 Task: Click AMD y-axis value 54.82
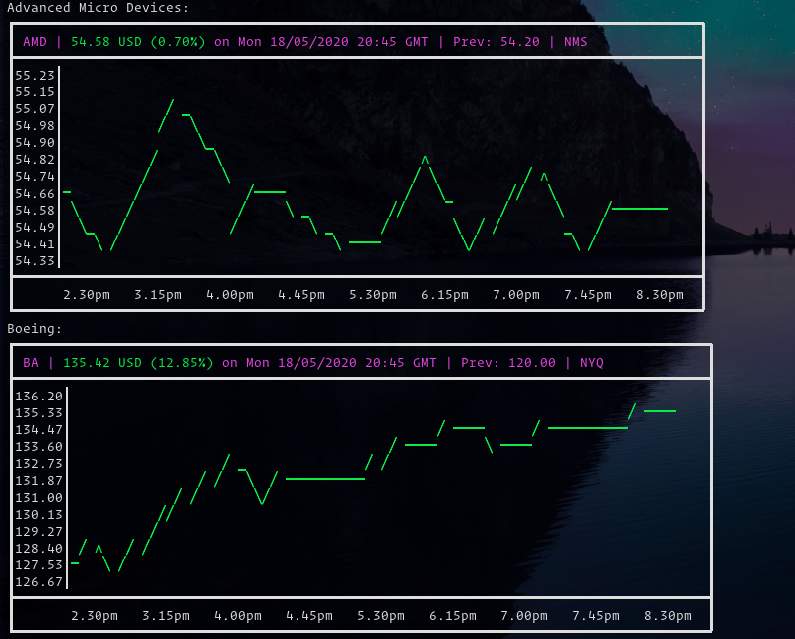35,159
